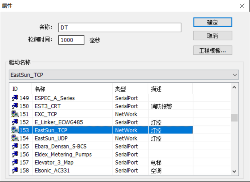Sort by the 名称 column header
Image resolution: width=250 pixels, height=182 pixels.
[x=72, y=89]
